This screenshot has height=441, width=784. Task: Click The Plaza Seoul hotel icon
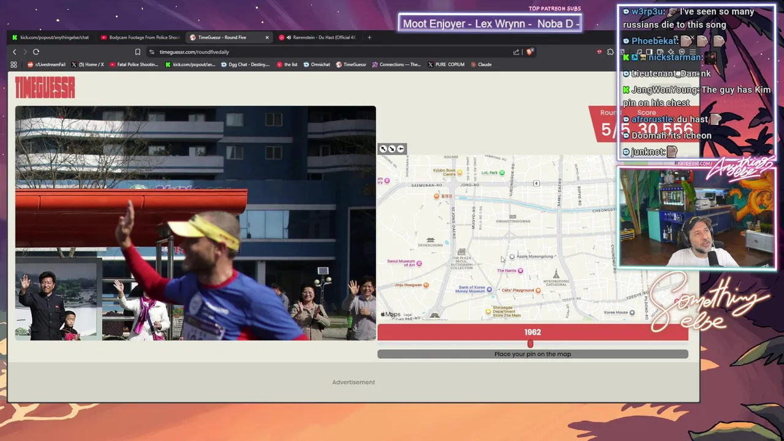461,252
